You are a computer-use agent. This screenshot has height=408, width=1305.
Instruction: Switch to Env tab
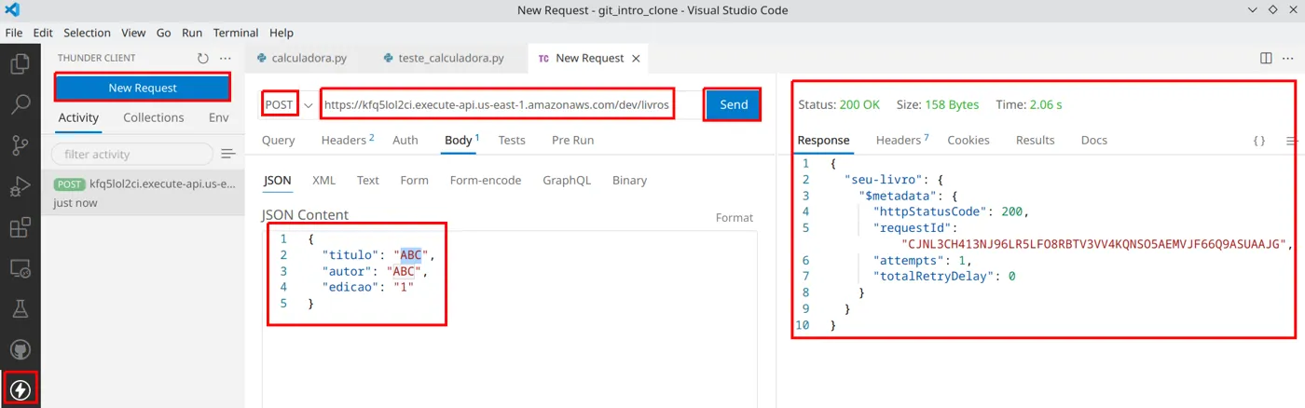coord(218,117)
